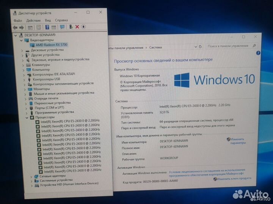The image size is (273, 204).
Task: Click the Мониторы category icon
Action: pos(30,89)
